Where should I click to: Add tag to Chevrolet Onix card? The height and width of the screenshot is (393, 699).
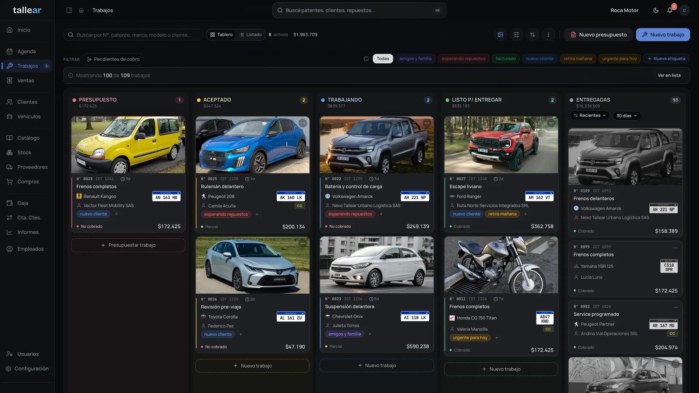370,334
